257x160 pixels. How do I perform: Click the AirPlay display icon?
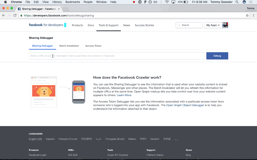tap(173, 2)
